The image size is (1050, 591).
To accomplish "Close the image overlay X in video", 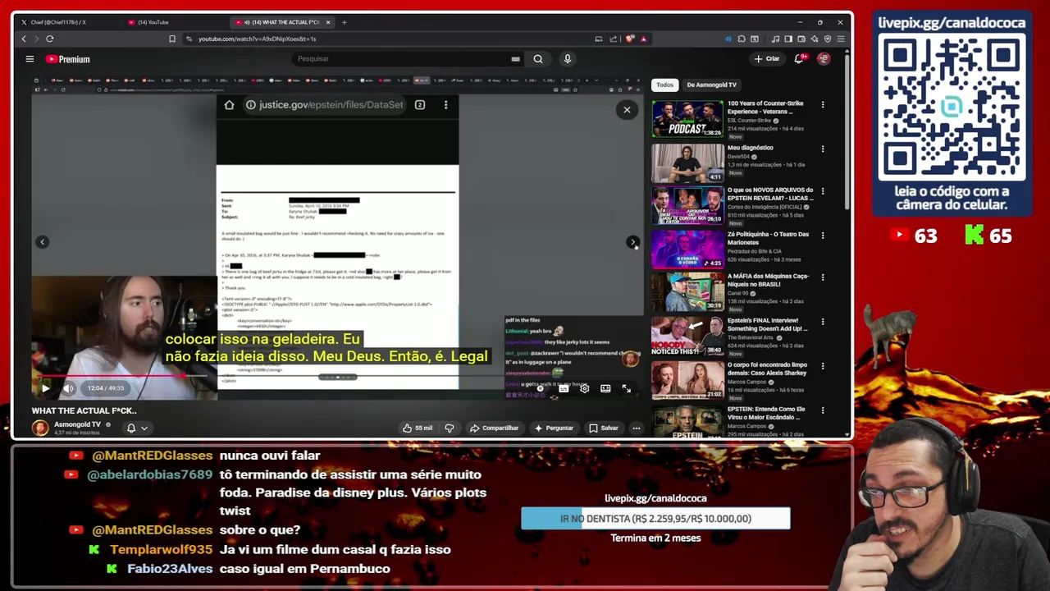I will [x=627, y=110].
